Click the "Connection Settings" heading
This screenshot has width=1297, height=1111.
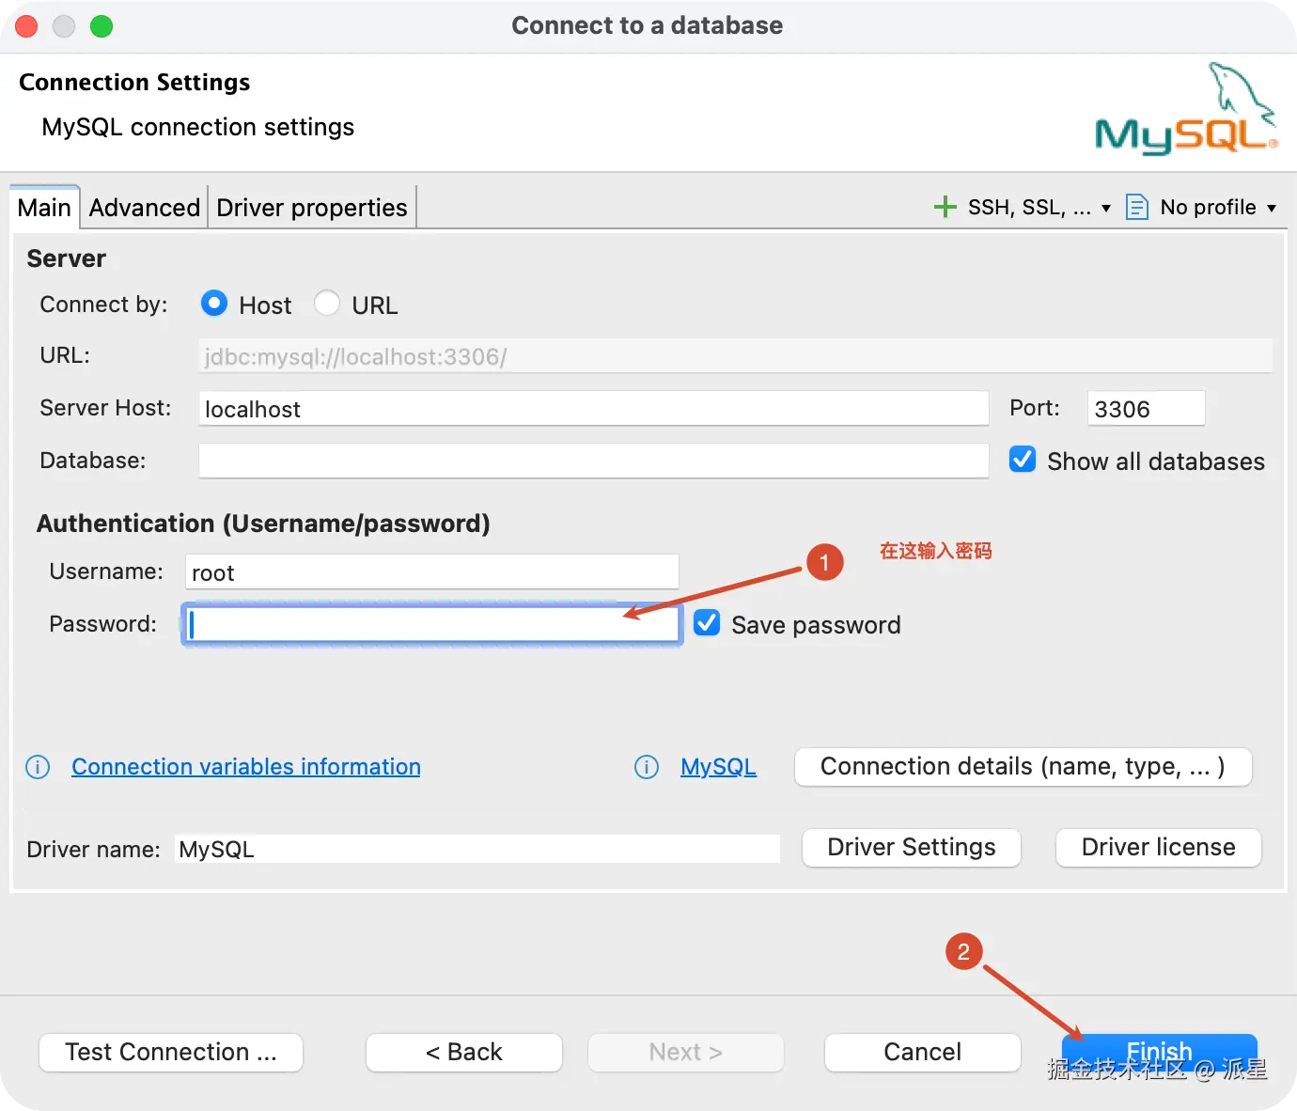point(134,83)
